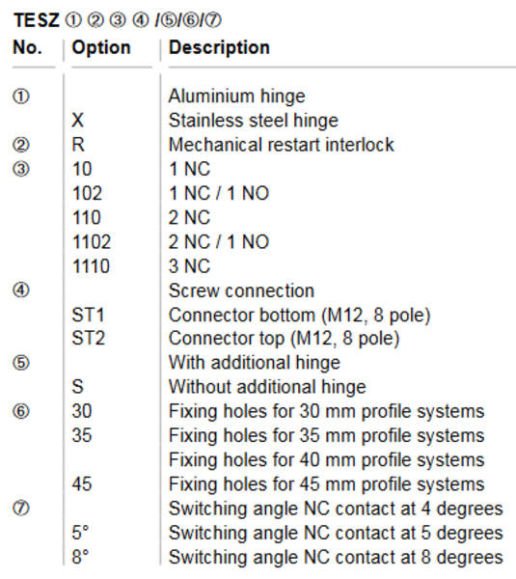Click the circled number 6 beside option 30
The width and height of the screenshot is (516, 579).
point(21,411)
